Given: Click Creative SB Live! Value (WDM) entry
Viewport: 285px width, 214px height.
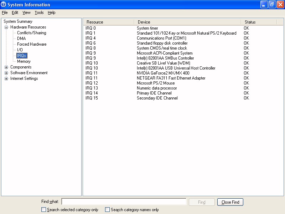Looking at the screenshot, I should point(164,63).
